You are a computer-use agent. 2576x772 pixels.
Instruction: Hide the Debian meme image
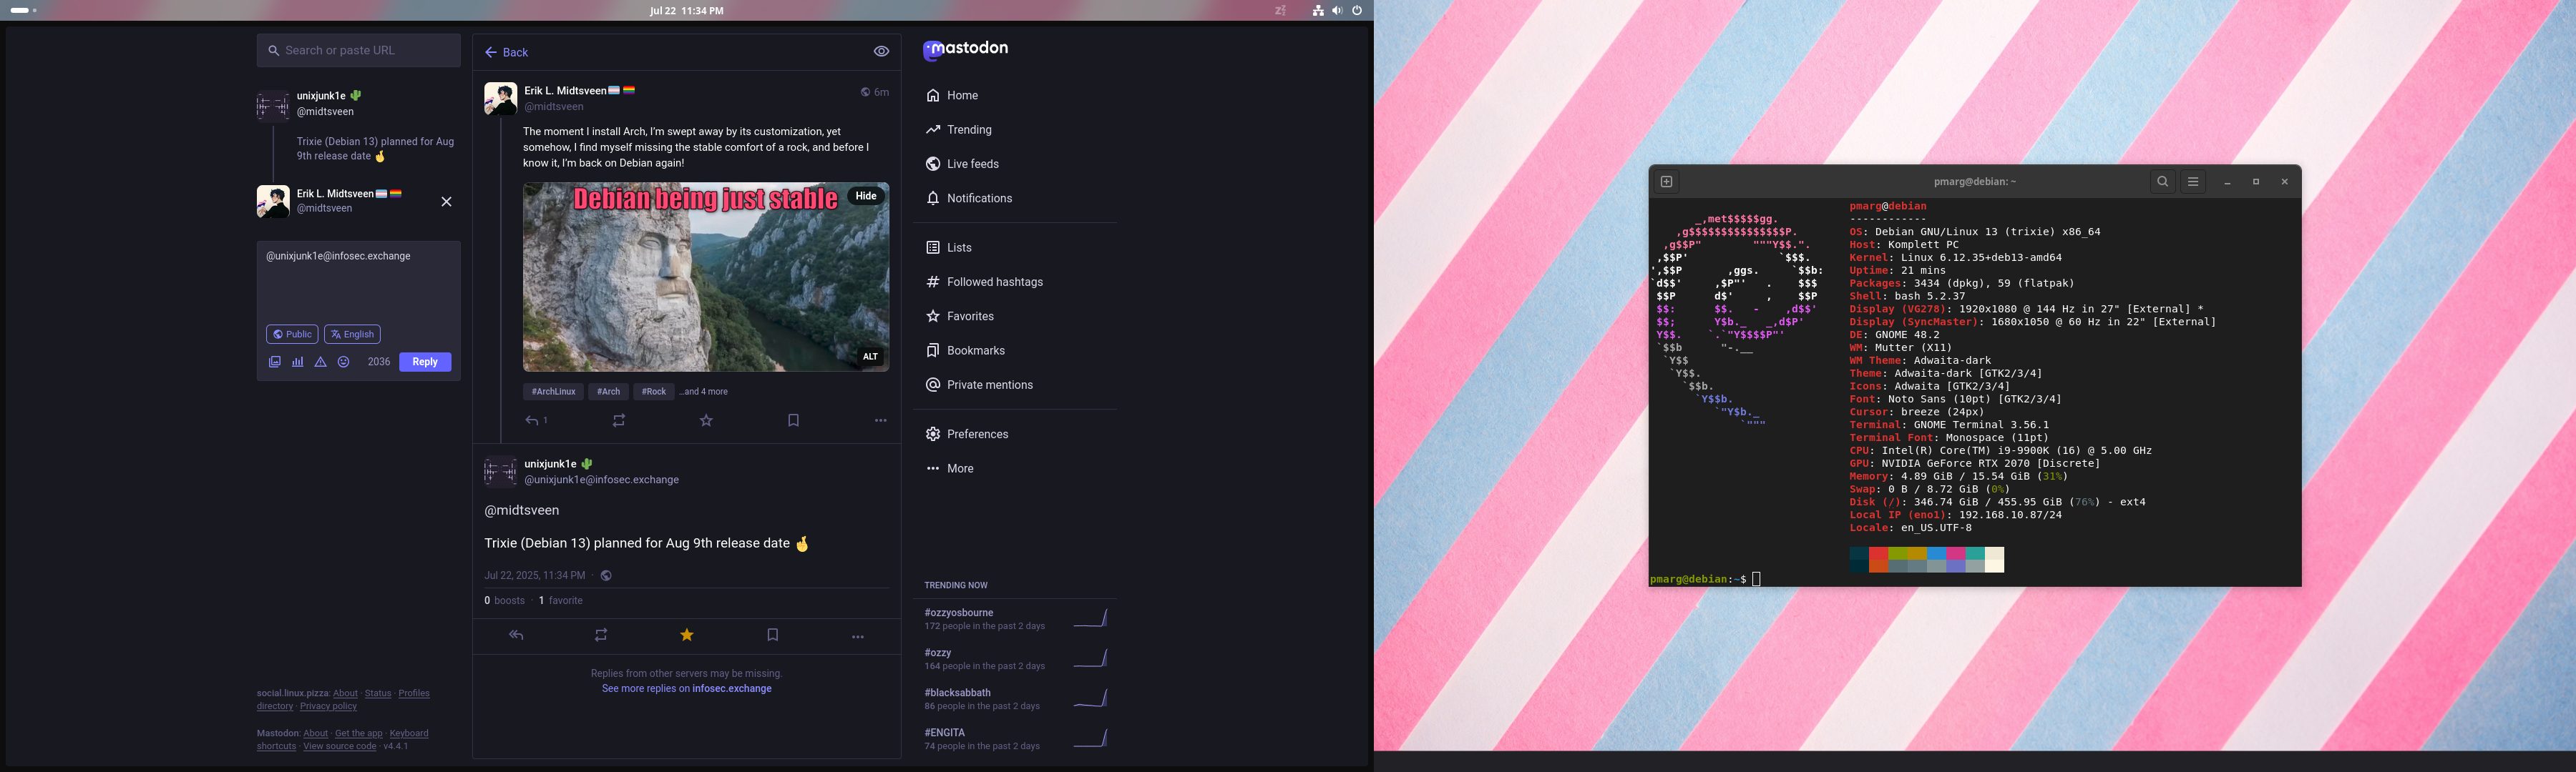click(x=866, y=196)
